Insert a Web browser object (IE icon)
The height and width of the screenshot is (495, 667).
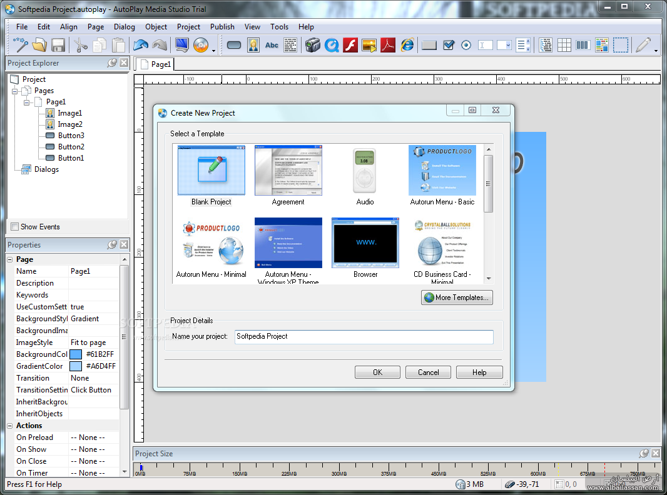[x=407, y=44]
